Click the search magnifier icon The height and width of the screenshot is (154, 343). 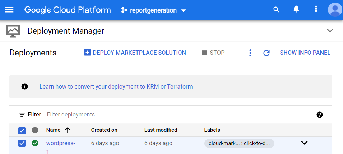tap(276, 10)
